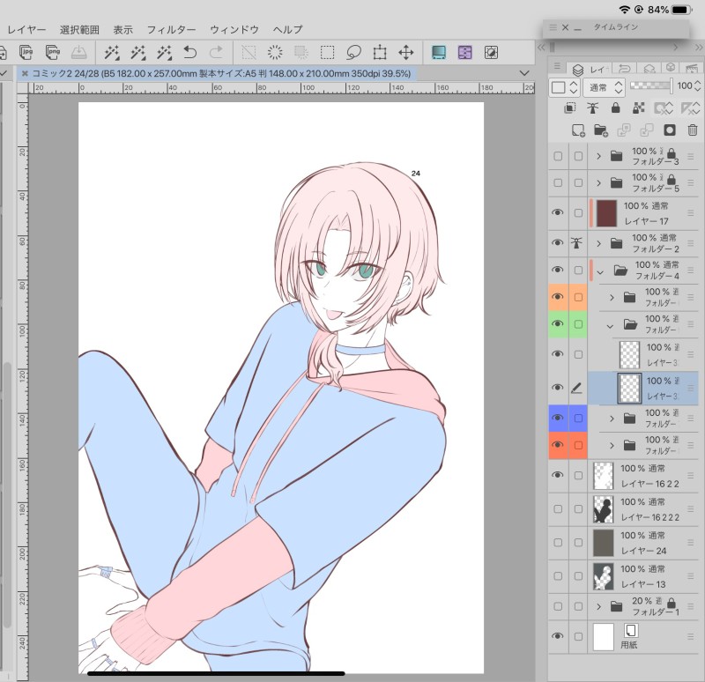Image resolution: width=705 pixels, height=682 pixels.
Task: Open the タイムライン palette
Action: point(615,27)
